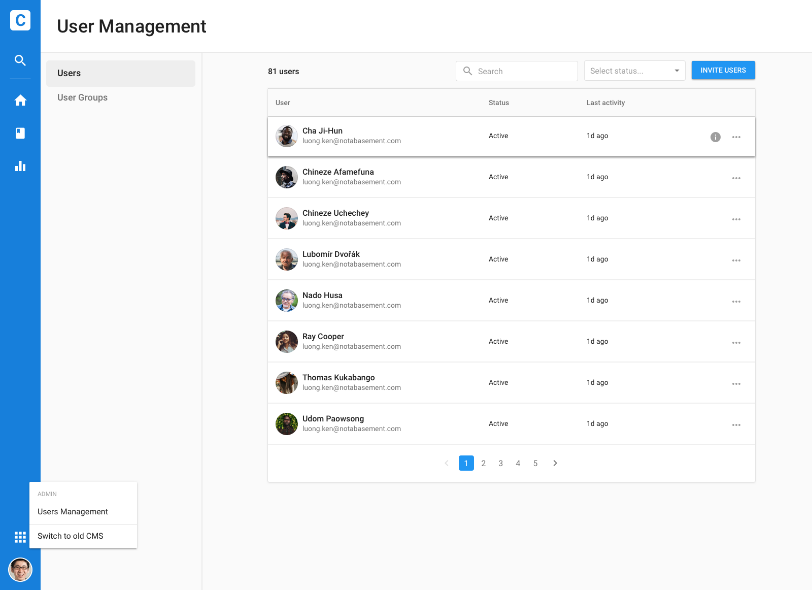This screenshot has width=812, height=590.
Task: Switch to the User Groups tab
Action: tap(82, 97)
